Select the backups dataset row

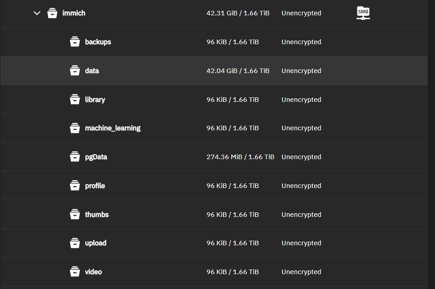98,42
